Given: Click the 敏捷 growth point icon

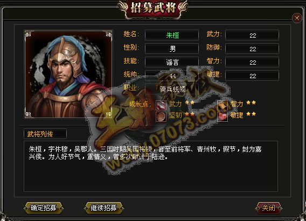Looking at the screenshot, I should [x=222, y=116].
